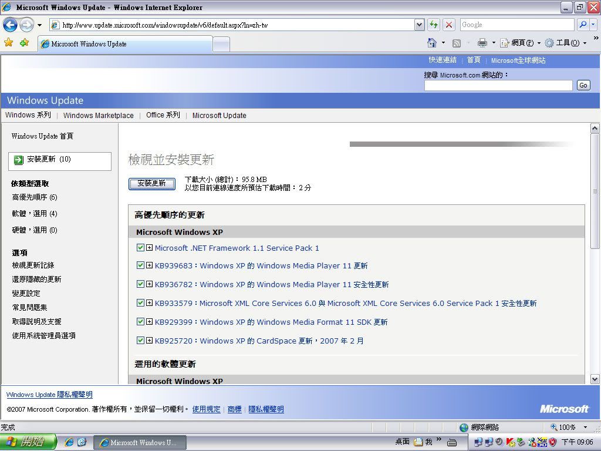601x451 pixels.
Task: Open the Favorites Center star icon
Action: click(8, 43)
